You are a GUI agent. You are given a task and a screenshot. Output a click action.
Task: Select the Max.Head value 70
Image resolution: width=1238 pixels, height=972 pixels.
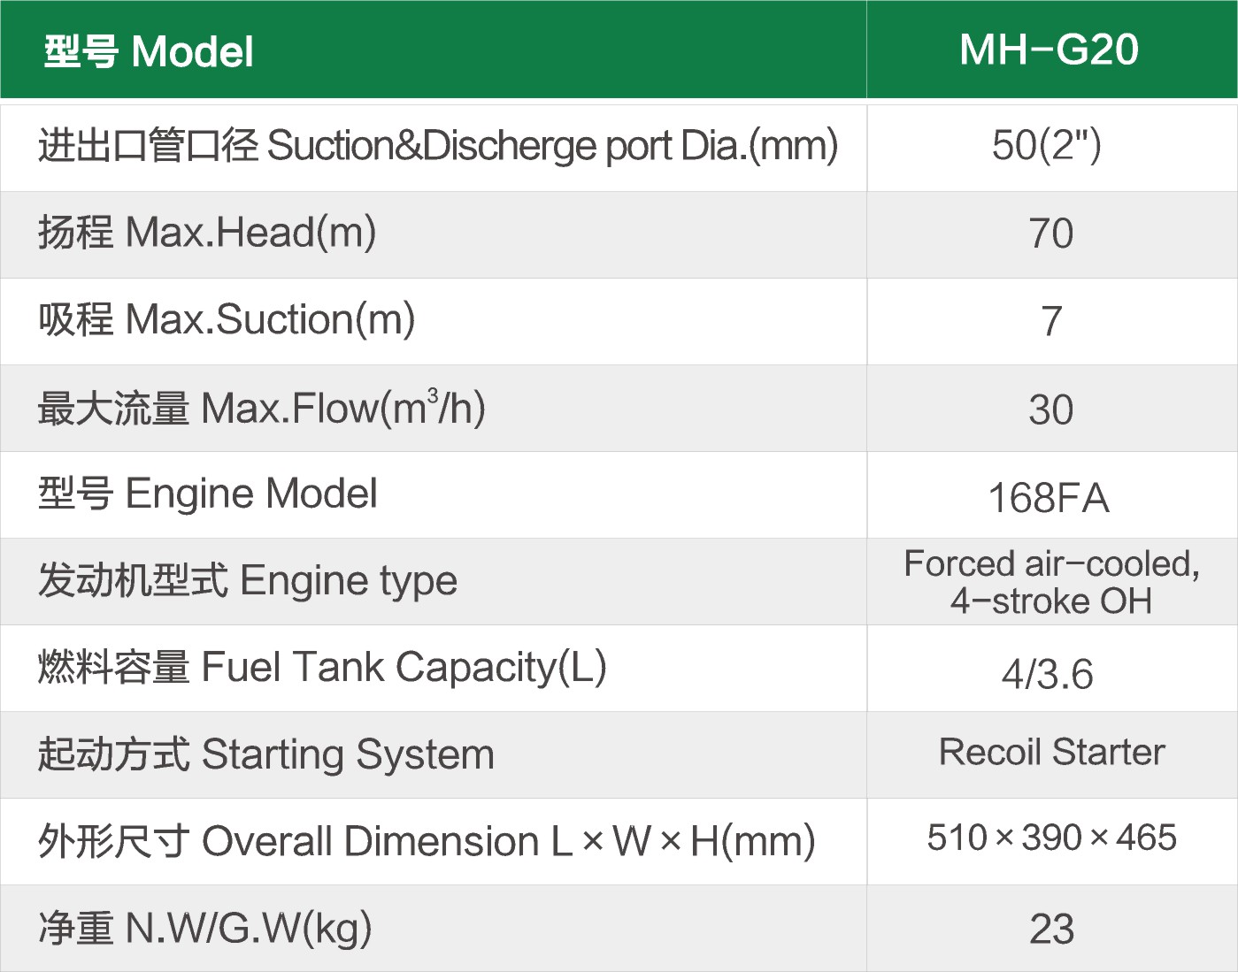pyautogui.click(x=1051, y=233)
